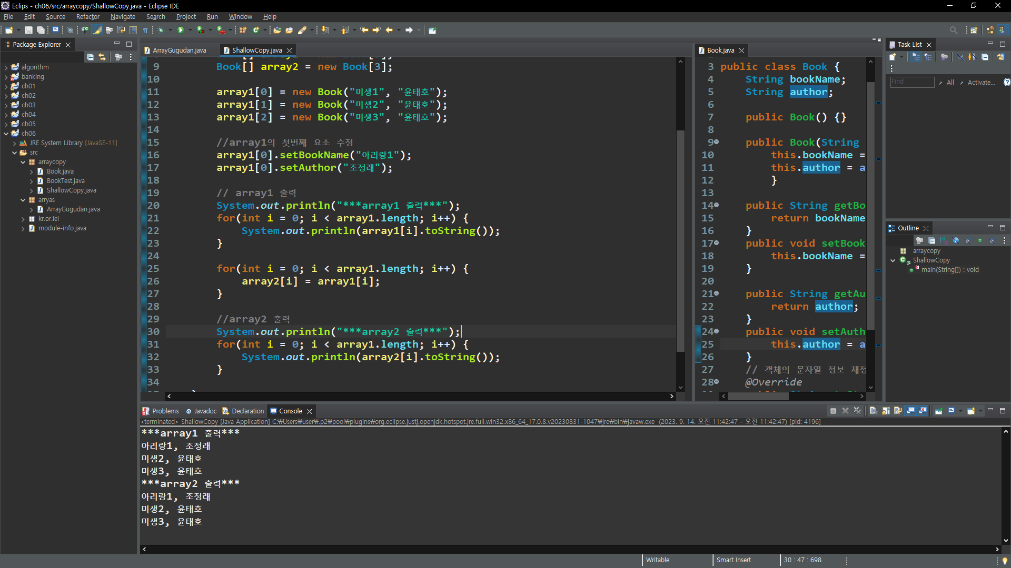Click Collapse All in Package Explorer
Image resolution: width=1011 pixels, height=568 pixels.
click(91, 57)
